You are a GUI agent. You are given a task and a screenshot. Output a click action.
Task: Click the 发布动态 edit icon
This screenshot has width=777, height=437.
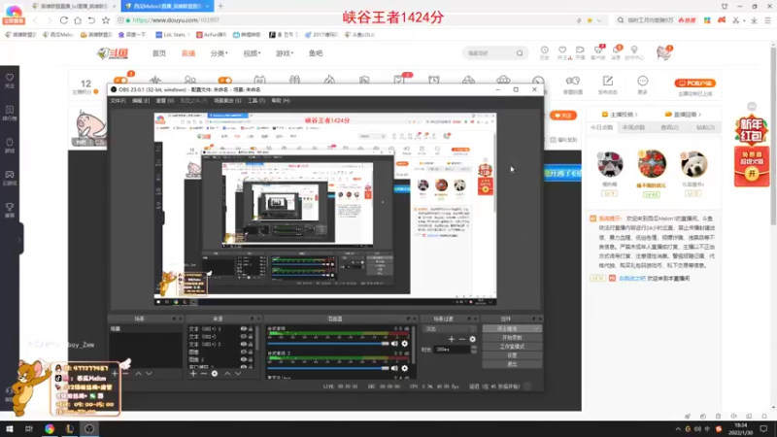[608, 81]
